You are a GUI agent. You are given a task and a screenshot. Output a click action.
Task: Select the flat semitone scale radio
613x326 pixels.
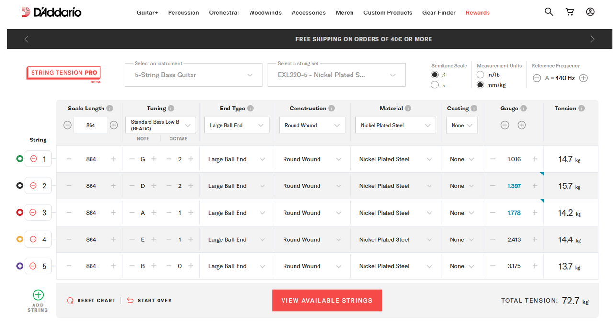pyautogui.click(x=435, y=85)
